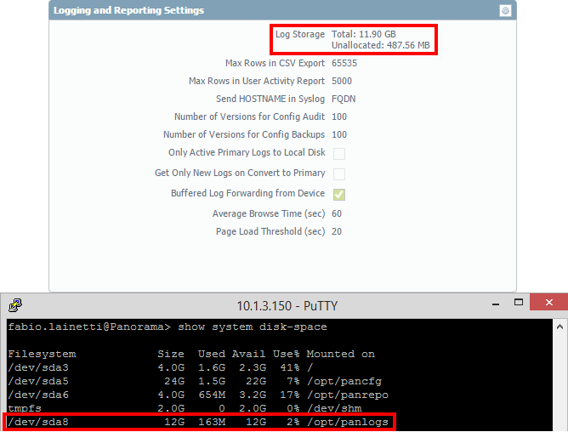
Task: Click the Max Rows in CSV Export value 65535
Action: [x=344, y=64]
